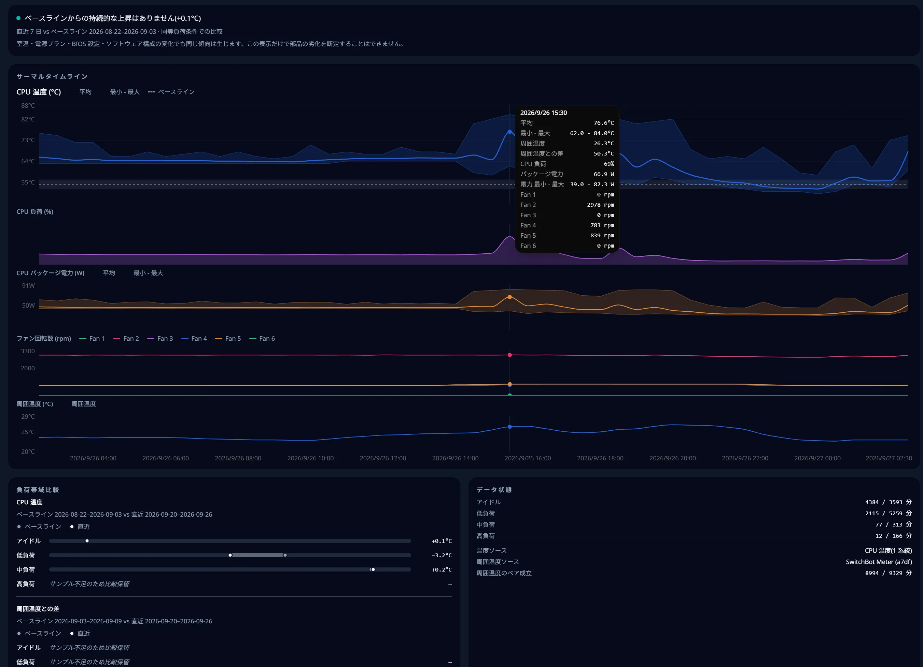Toggle the Fan 4 legend entry
923x667 pixels.
194,339
